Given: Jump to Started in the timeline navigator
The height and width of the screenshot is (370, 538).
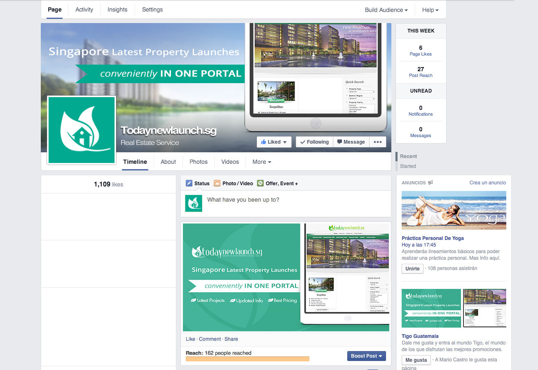Looking at the screenshot, I should [408, 166].
